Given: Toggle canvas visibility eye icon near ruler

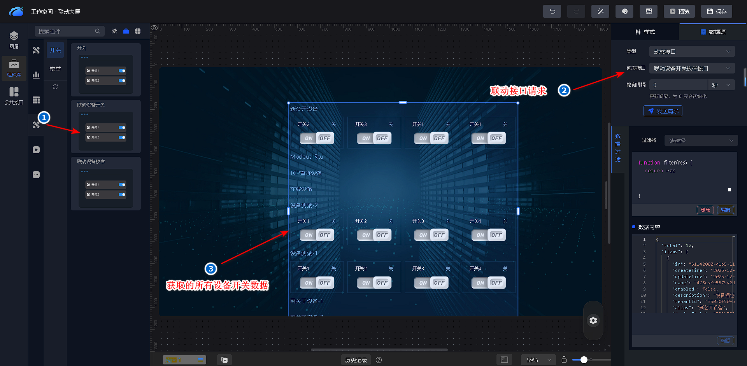Looking at the screenshot, I should [154, 28].
